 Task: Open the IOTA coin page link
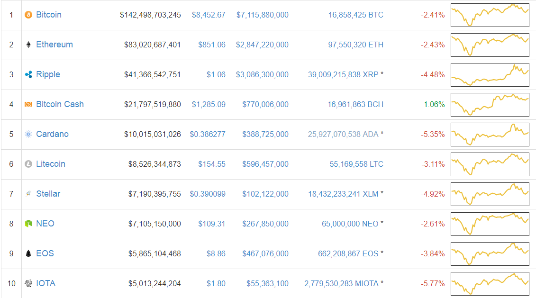pyautogui.click(x=46, y=283)
